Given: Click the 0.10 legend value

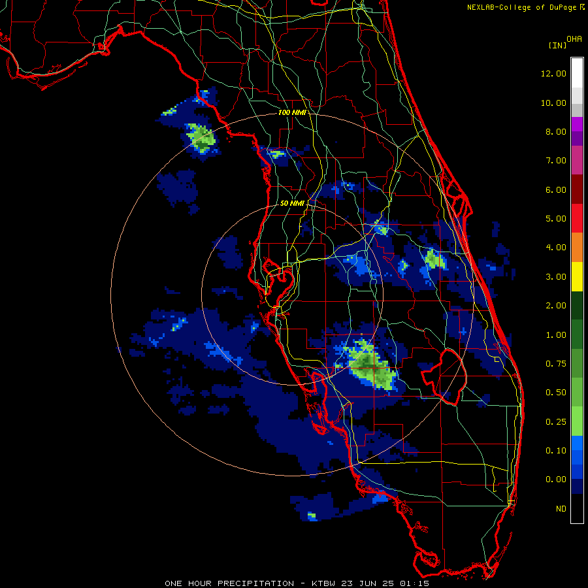Looking at the screenshot, I should pyautogui.click(x=556, y=450).
